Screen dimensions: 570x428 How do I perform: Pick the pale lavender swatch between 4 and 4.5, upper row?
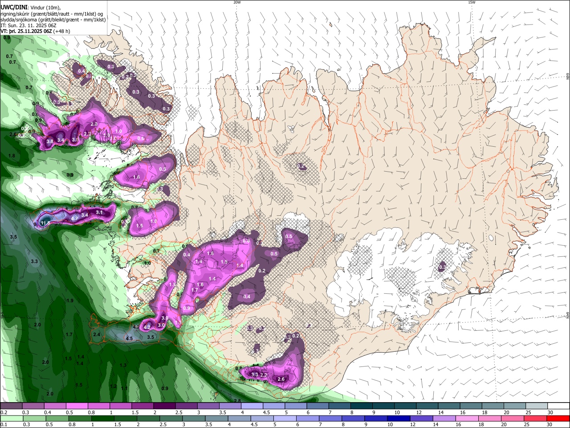tap(251, 406)
